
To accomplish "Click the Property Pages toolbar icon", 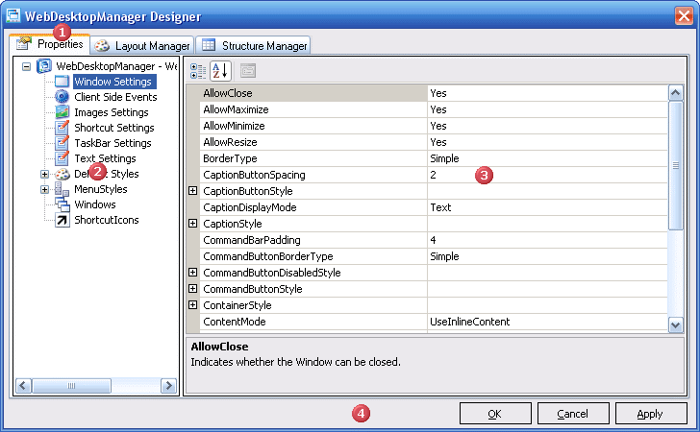I will (x=247, y=70).
